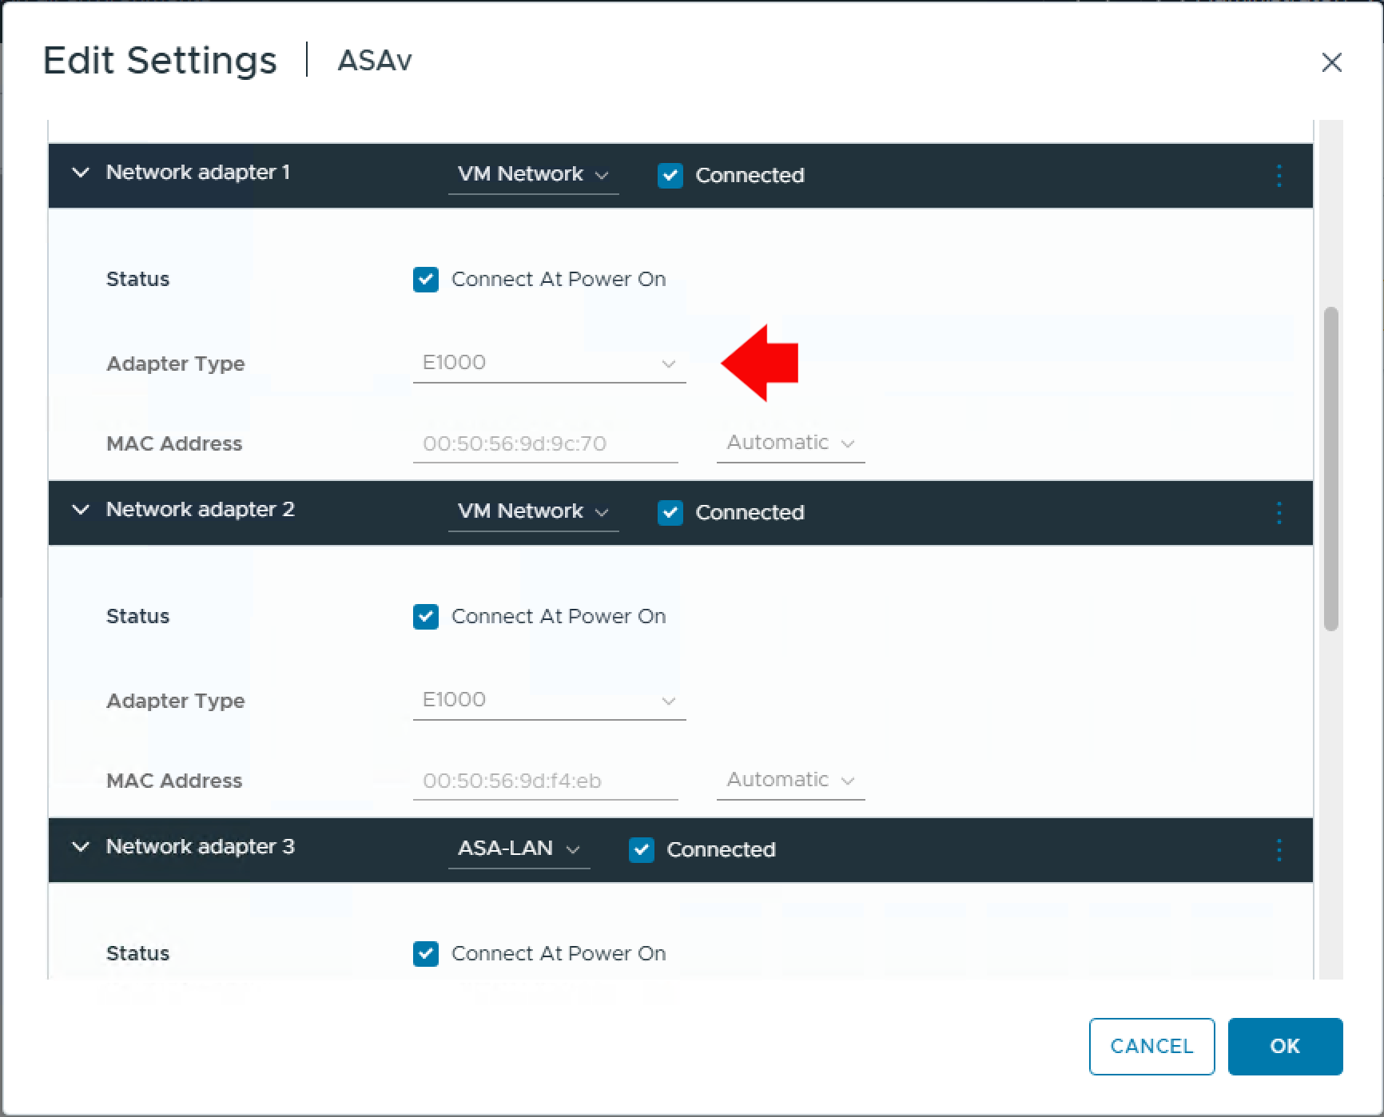Collapse the Network adapter 1 section
The image size is (1384, 1117).
click(81, 173)
